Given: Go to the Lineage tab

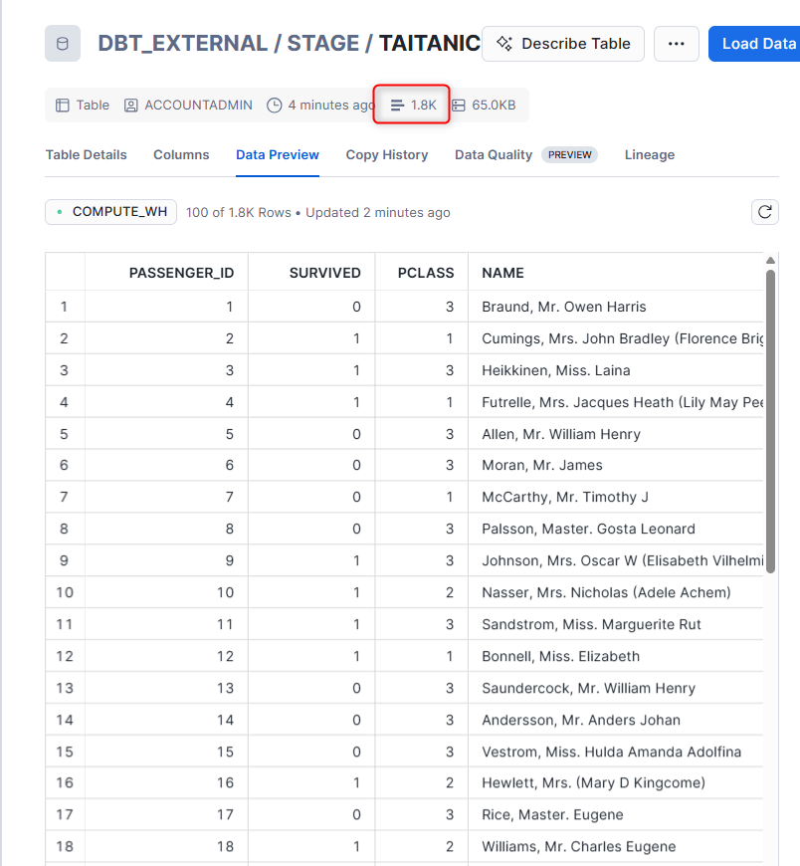Looking at the screenshot, I should pyautogui.click(x=650, y=154).
